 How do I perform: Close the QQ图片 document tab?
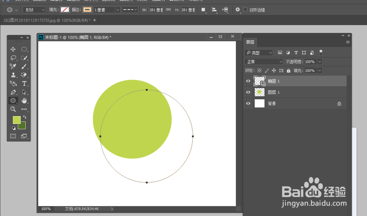pyautogui.click(x=95, y=20)
